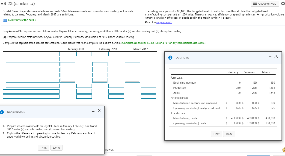The image size is (285, 156).
Task: Click the 'Sales' row label in Data Table
Action: click(176, 93)
